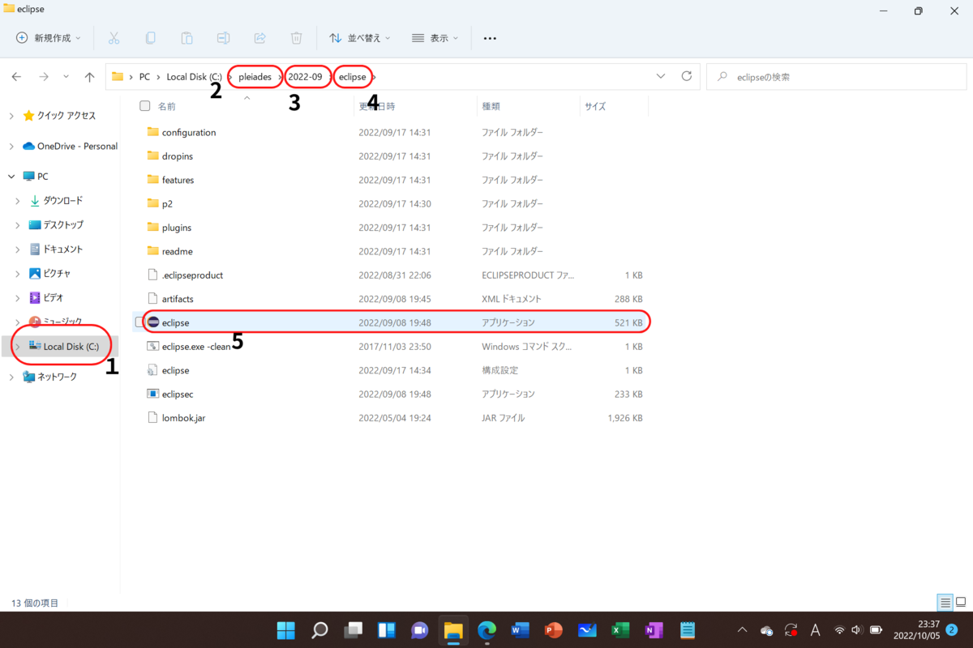Click the Copy icon in toolbar

point(151,38)
